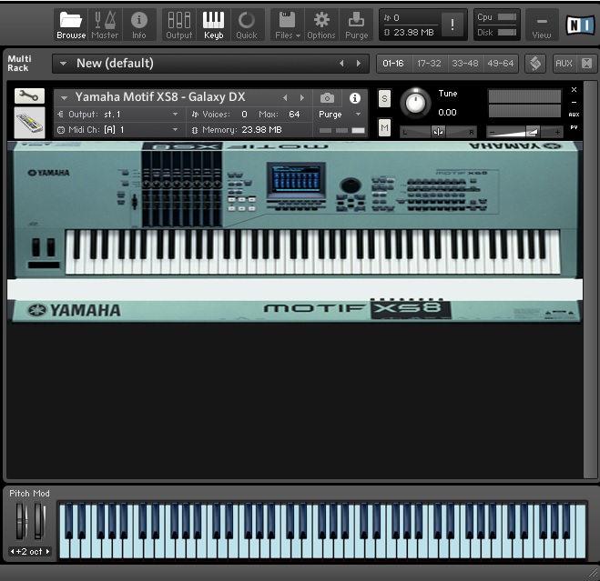
Task: Select previous instrument arrow
Action: (285, 98)
